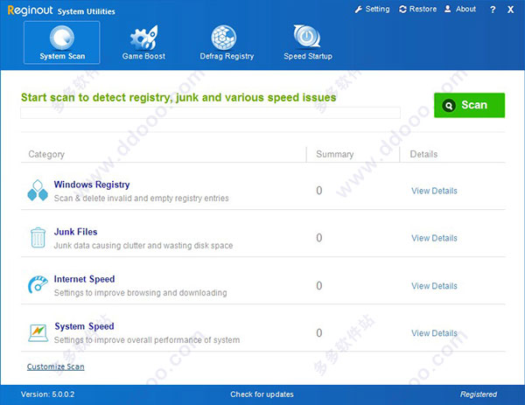Click the Reginout System Utilities logo

click(61, 10)
